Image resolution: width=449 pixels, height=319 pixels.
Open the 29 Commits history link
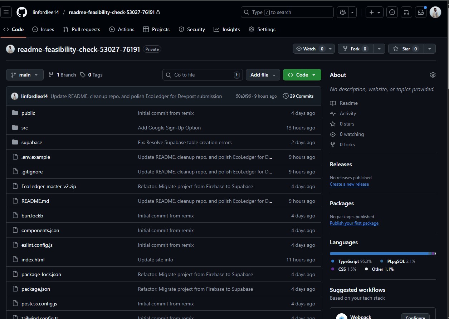(x=298, y=96)
